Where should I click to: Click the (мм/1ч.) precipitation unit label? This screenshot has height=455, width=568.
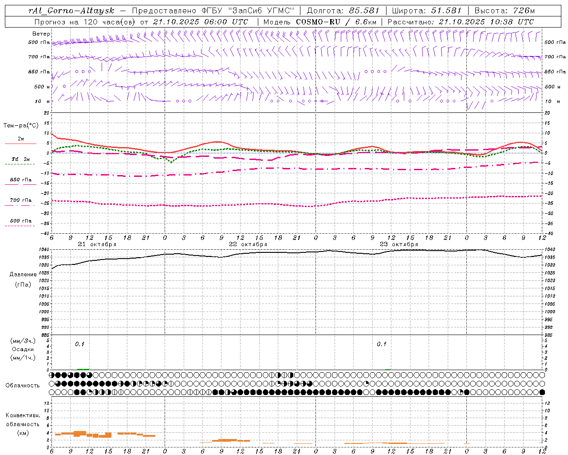[23, 358]
